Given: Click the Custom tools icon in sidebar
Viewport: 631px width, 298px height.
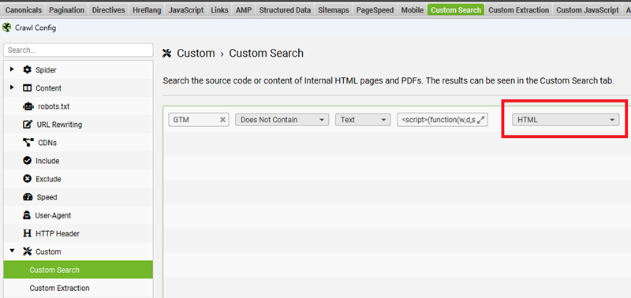Looking at the screenshot, I should point(27,251).
